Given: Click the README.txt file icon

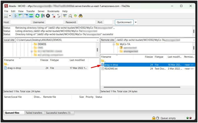Looking at the screenshot, I should point(103,69).
